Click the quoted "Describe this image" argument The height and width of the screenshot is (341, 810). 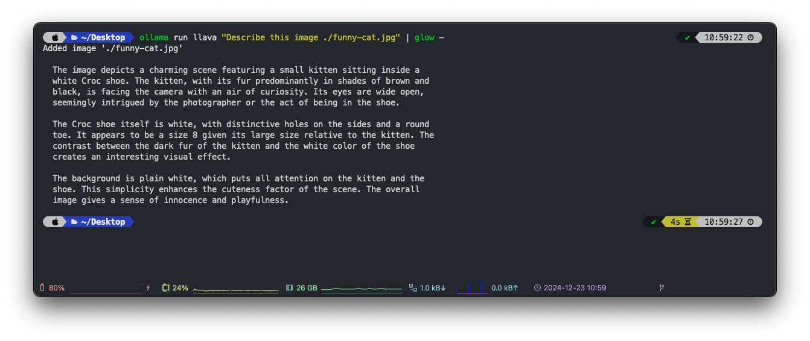click(x=311, y=37)
